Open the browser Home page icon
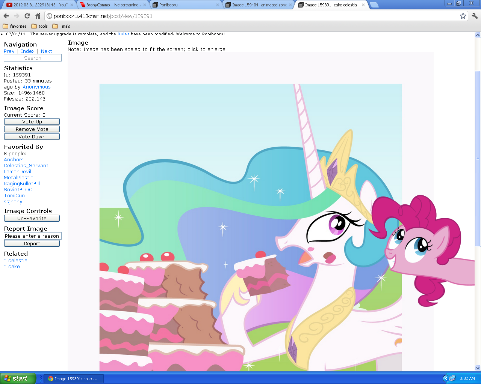Image resolution: width=481 pixels, height=384 pixels. pyautogui.click(x=38, y=16)
